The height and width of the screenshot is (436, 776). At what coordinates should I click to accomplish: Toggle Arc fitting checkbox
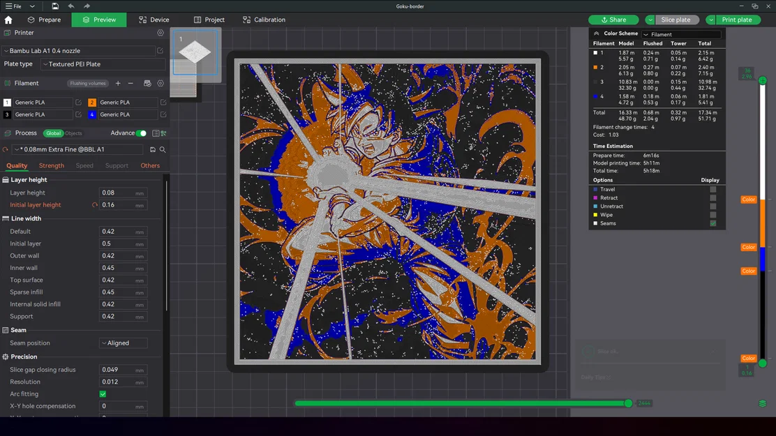(x=103, y=394)
